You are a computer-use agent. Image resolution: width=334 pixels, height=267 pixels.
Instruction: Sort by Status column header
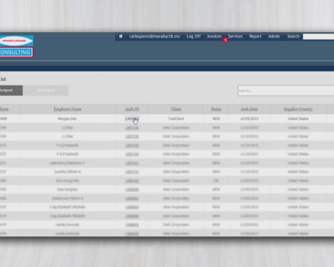coord(216,109)
